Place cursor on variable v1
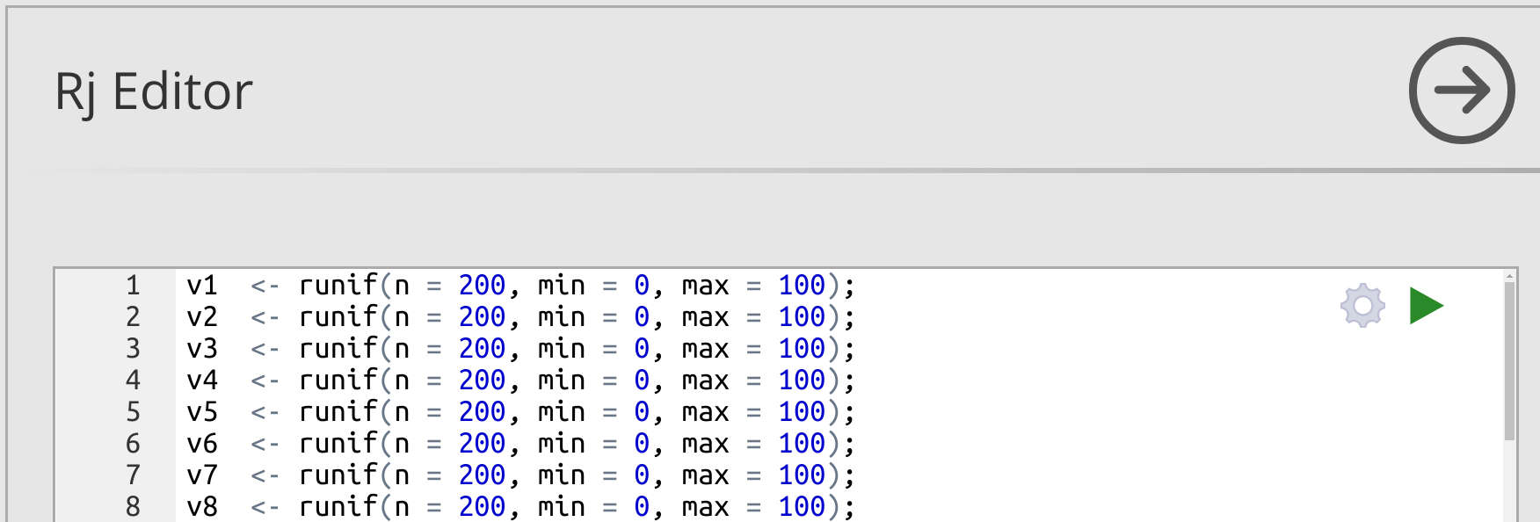1540x522 pixels. (202, 286)
